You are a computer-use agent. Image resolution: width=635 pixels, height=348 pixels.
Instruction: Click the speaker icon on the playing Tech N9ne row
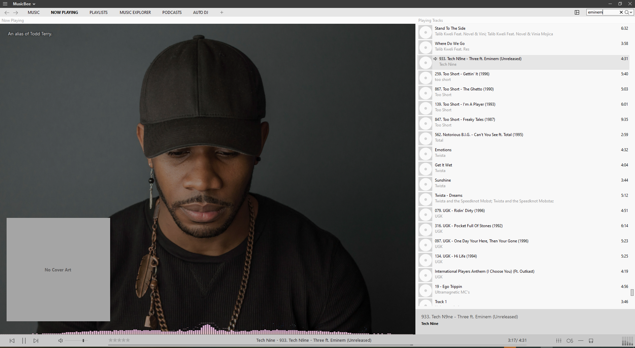[x=435, y=59]
